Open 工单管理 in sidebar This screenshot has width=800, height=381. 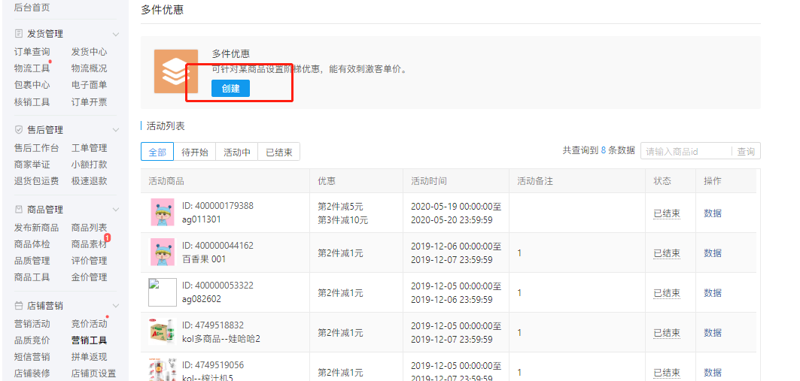(x=90, y=148)
